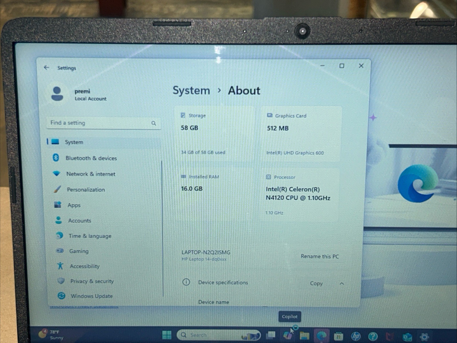
Task: Open the HP app from the taskbar
Action: pyautogui.click(x=356, y=336)
